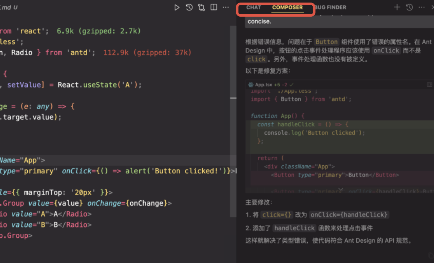Click 'return (' line in composer code block

point(271,158)
